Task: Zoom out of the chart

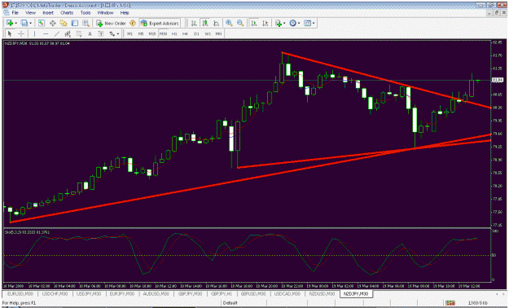Action: click(240, 23)
